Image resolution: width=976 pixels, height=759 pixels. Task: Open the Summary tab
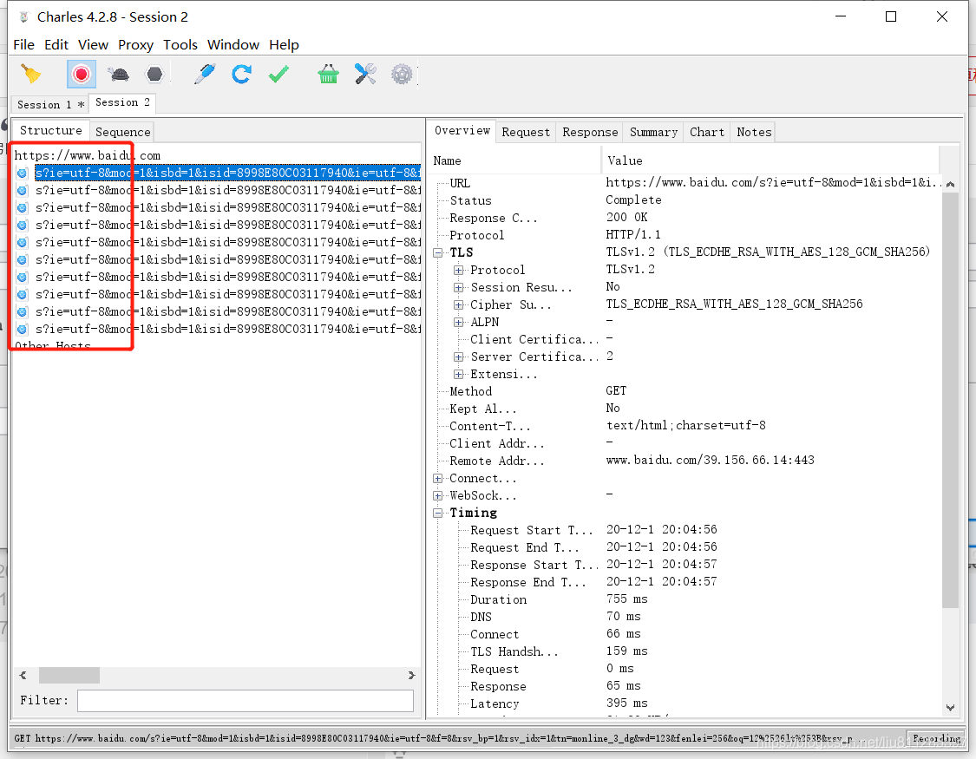653,132
